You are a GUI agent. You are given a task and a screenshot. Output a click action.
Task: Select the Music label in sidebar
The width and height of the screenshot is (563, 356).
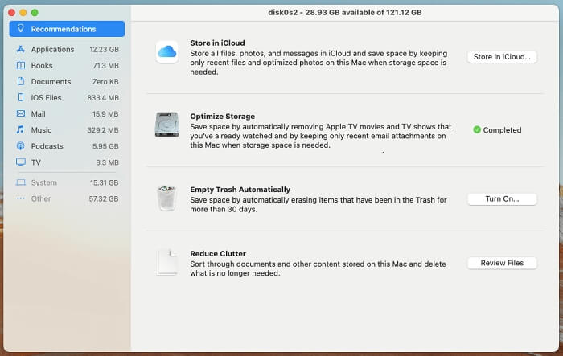point(41,130)
